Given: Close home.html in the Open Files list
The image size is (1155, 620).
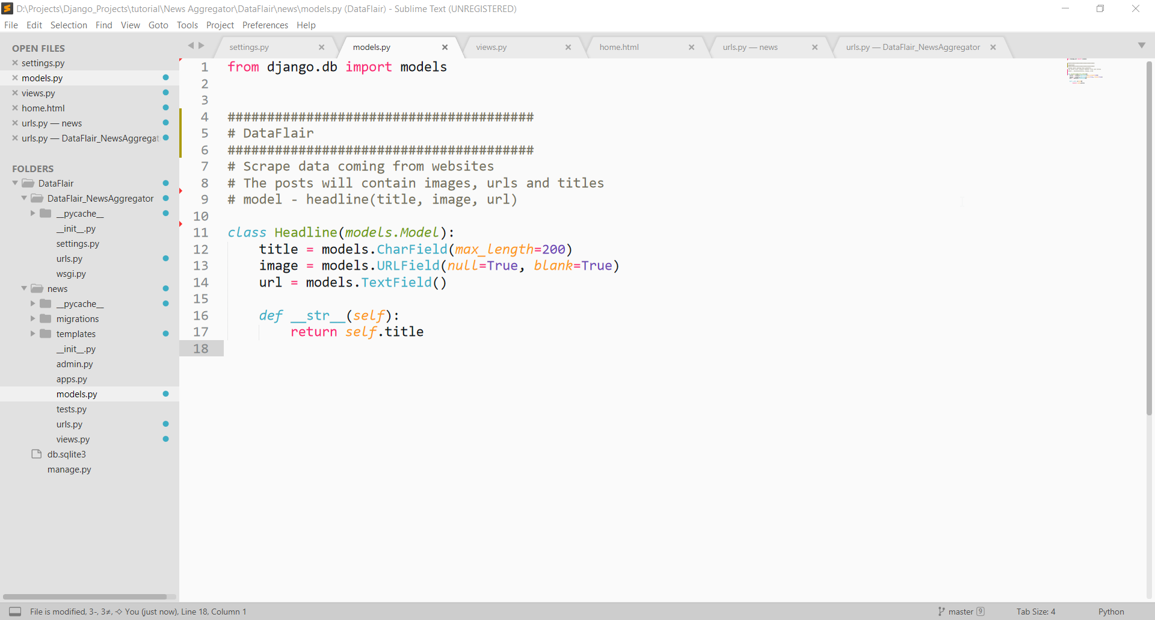Looking at the screenshot, I should (15, 108).
